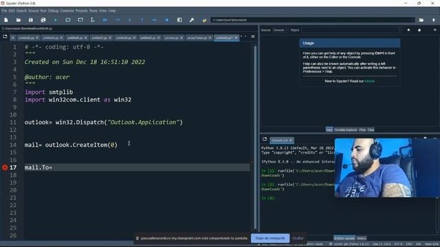Switch to the Files tab
Viewport: 440px width, 247px height.
click(x=371, y=130)
